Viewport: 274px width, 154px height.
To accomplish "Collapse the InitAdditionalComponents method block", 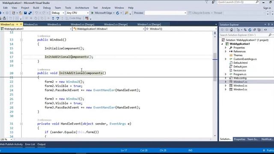I will tap(21, 73).
